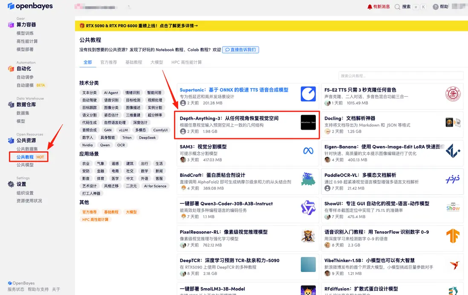Open the 设置 gear icon
This screenshot has width=468, height=295.
coord(11,184)
